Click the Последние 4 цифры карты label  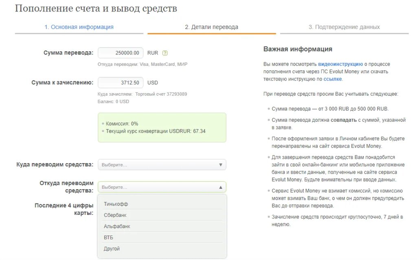coord(64,209)
